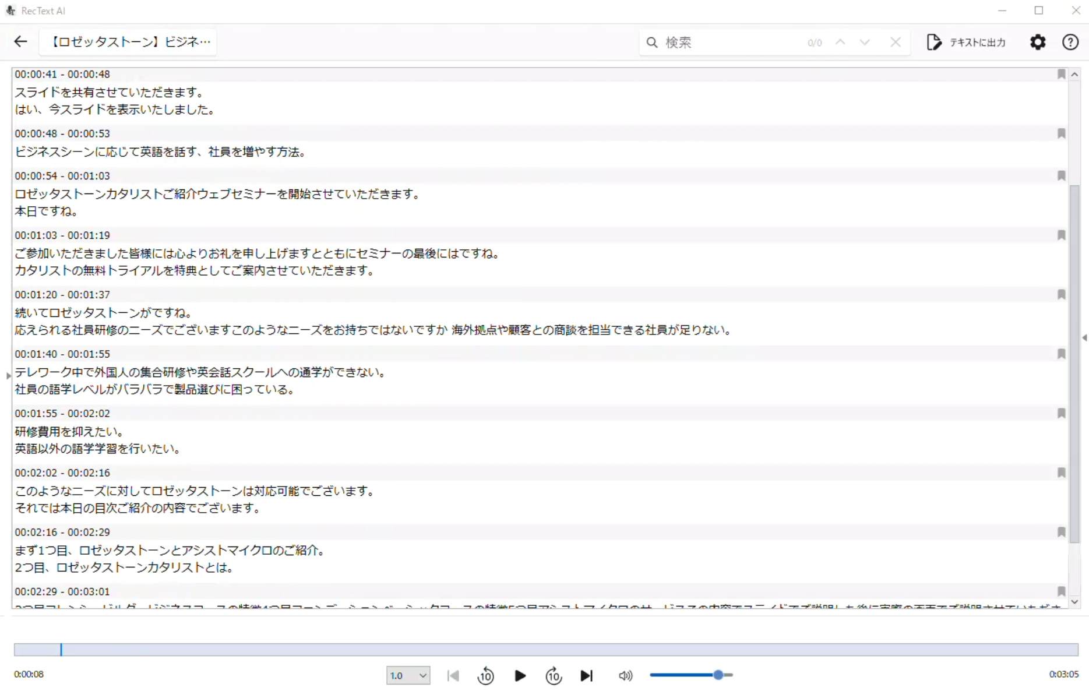Click line テレワーク中で外国人の集合研修や…
Viewport: 1089px width, 691px height.
click(201, 372)
